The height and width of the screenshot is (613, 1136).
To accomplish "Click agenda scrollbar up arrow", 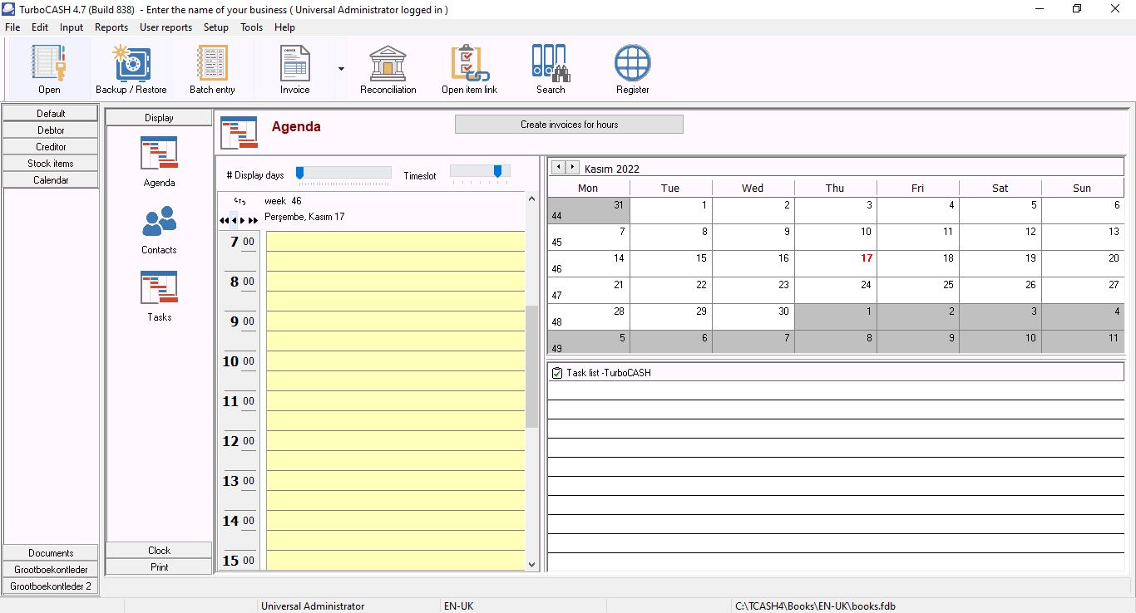I will [532, 199].
